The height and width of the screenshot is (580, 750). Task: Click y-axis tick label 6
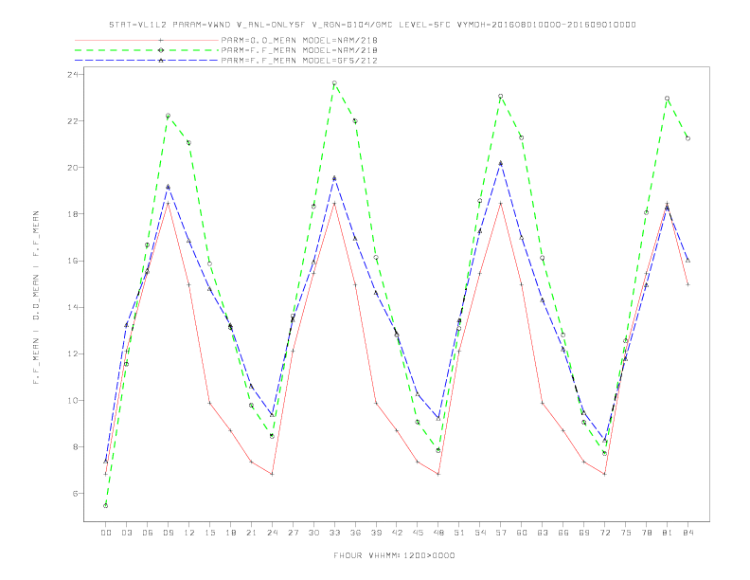(x=75, y=494)
